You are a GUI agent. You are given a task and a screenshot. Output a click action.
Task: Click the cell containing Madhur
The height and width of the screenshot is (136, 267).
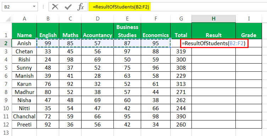24,92
